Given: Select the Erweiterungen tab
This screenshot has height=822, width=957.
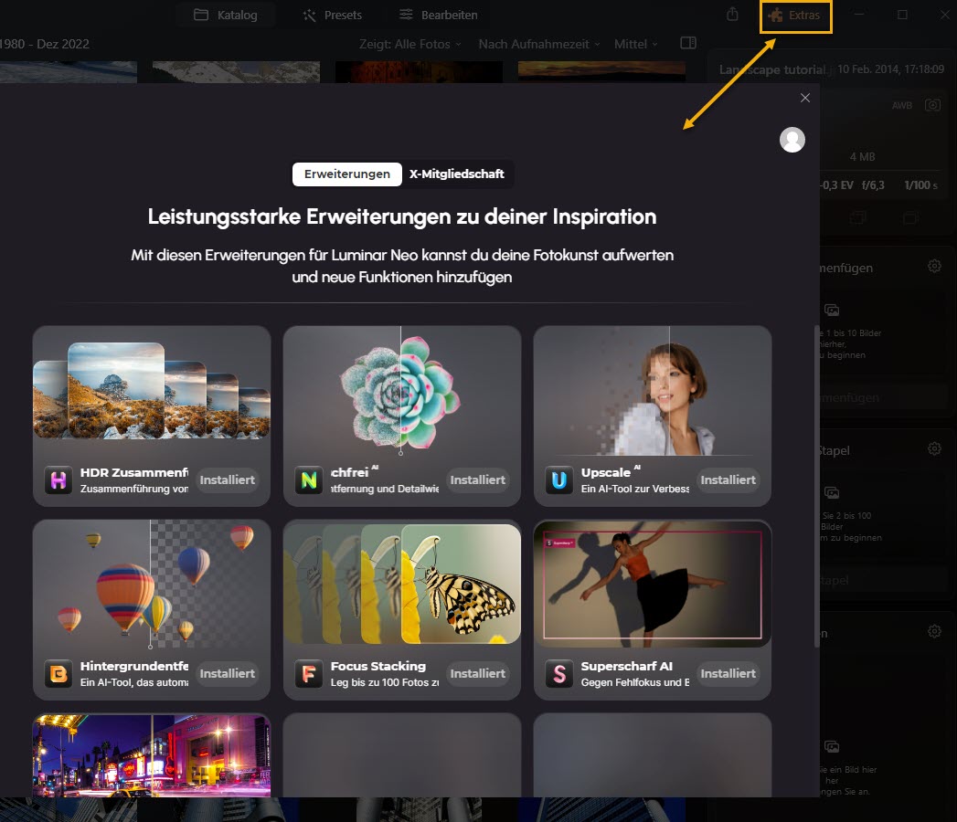Looking at the screenshot, I should pos(346,174).
